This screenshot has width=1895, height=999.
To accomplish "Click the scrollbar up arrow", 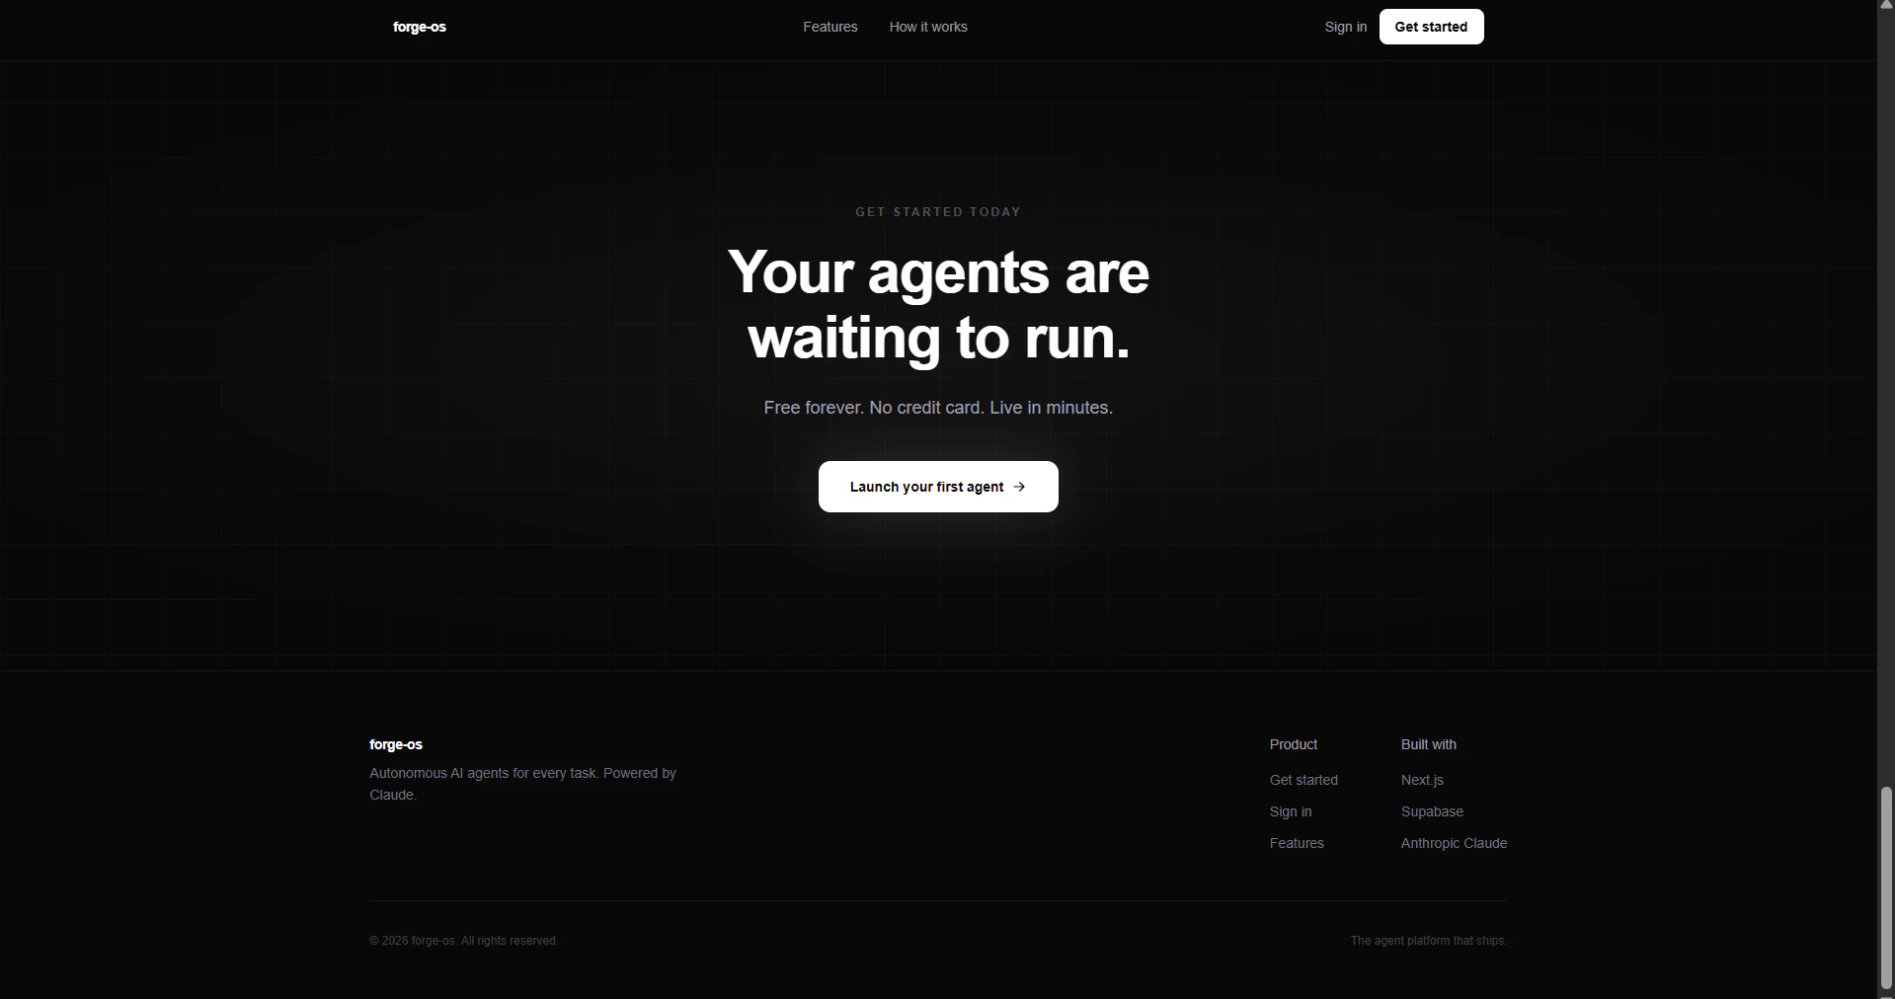I will [x=1886, y=6].
